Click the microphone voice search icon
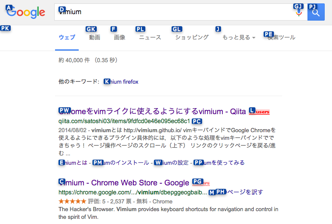 pos(299,12)
